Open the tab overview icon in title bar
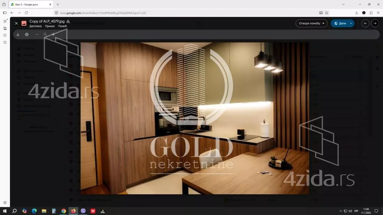 [x=4, y=4]
